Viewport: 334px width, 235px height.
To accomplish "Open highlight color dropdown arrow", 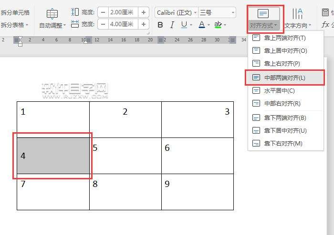I will tap(225, 25).
